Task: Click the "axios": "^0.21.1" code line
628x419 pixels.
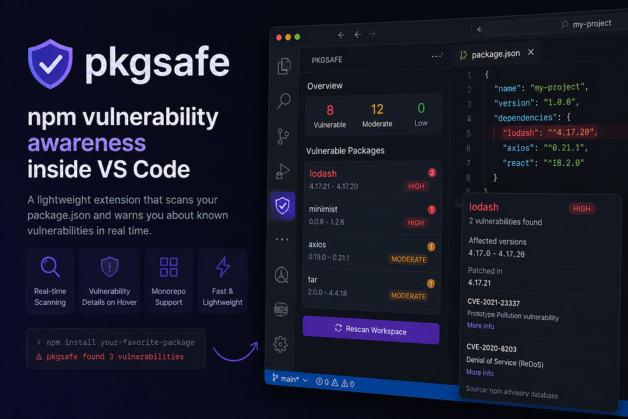Action: pyautogui.click(x=545, y=148)
